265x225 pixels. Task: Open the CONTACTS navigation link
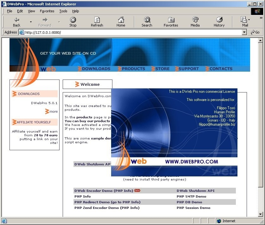click(219, 69)
